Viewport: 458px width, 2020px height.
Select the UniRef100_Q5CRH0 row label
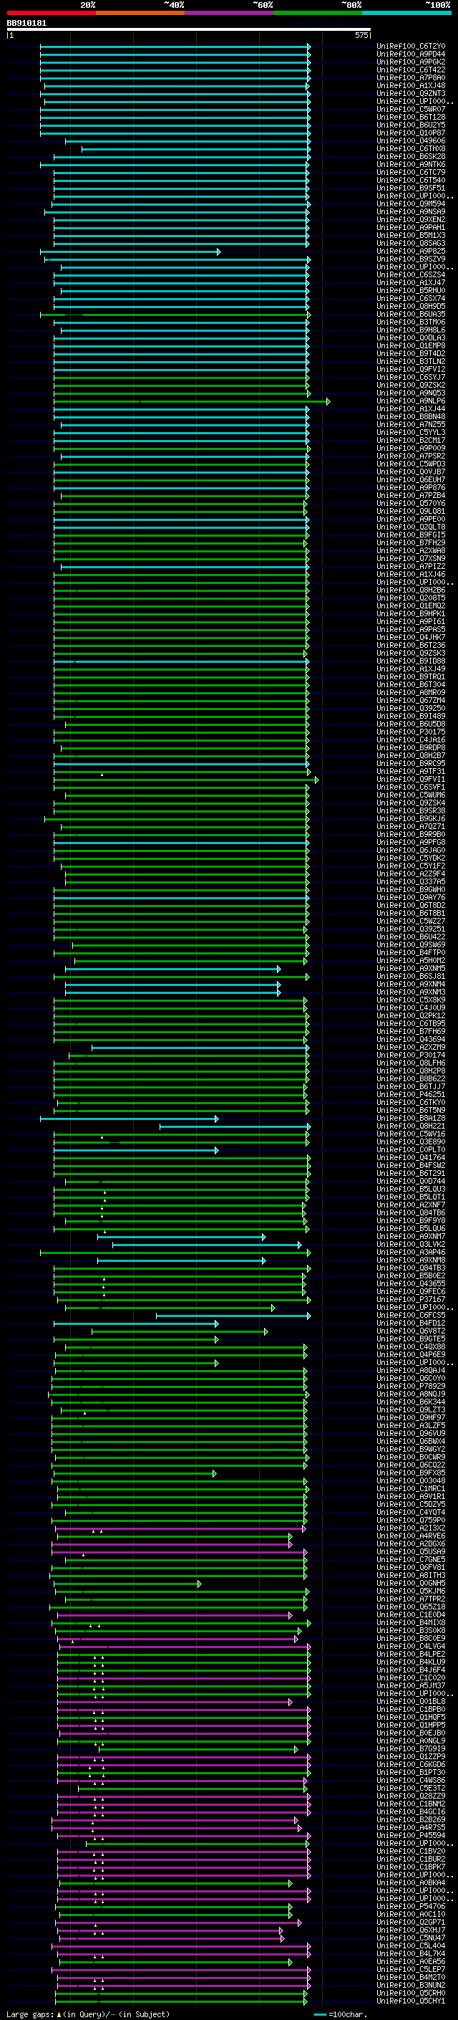pos(410,1993)
